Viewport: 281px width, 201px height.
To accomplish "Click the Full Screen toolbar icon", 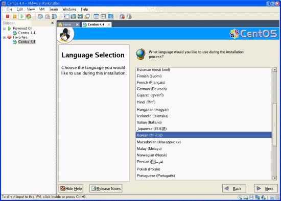I will click(x=73, y=16).
